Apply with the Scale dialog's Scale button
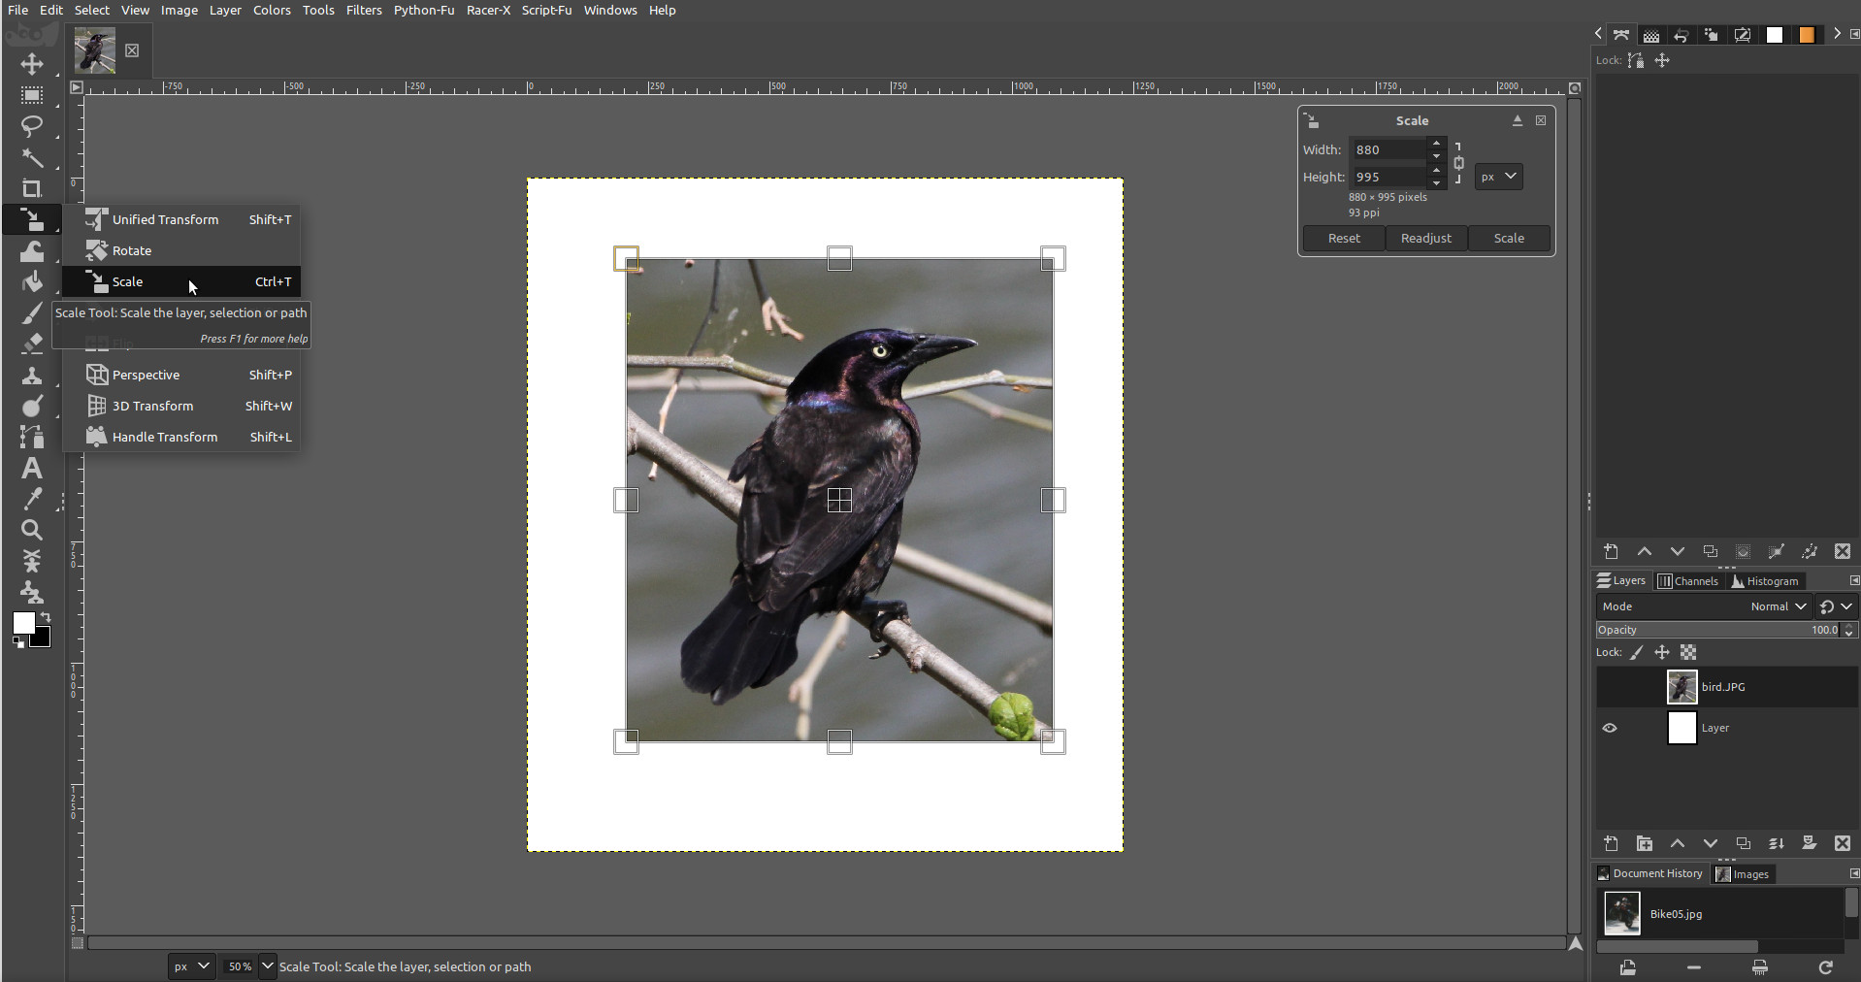This screenshot has height=982, width=1861. [1509, 238]
